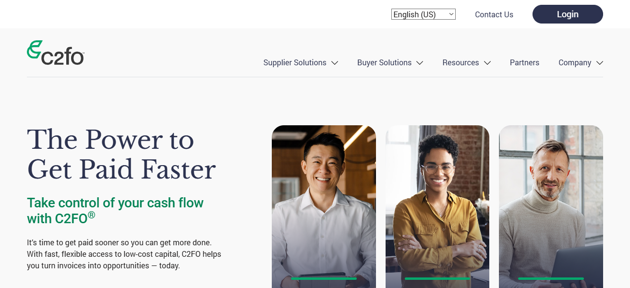The width and height of the screenshot is (630, 288).
Task: Click "The Power to Get Paid Faster" heading
Action: coord(121,155)
